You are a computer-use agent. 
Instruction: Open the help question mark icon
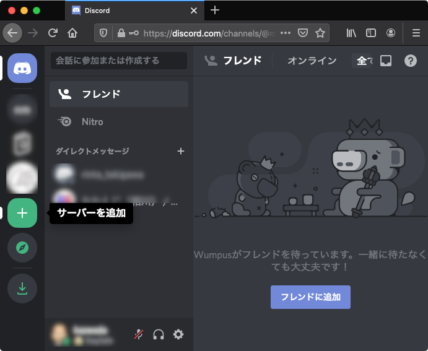pyautogui.click(x=410, y=61)
